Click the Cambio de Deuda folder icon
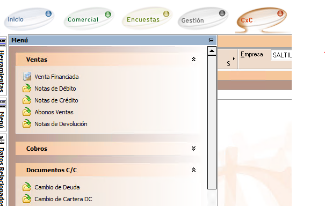Screen dimensions: 325x206 point(27,187)
